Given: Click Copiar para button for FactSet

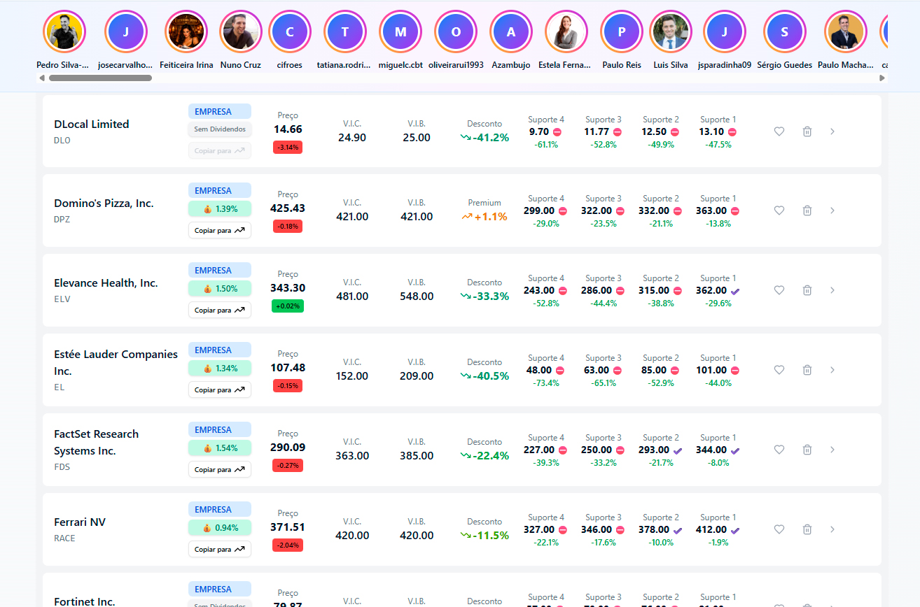Looking at the screenshot, I should click(x=219, y=469).
